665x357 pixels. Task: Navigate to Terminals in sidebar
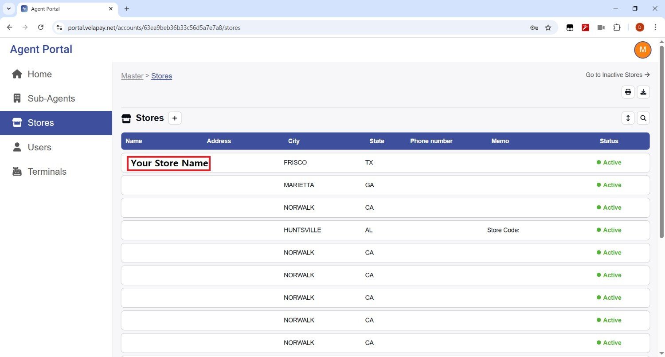[47, 172]
